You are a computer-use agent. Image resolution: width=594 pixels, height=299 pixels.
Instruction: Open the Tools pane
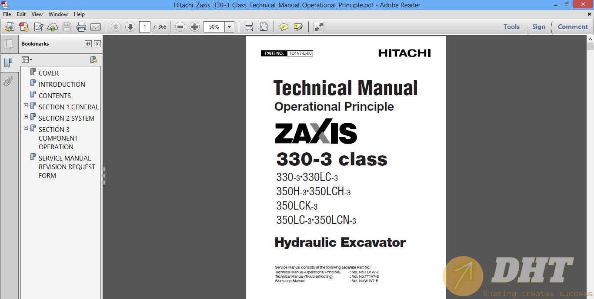click(511, 27)
